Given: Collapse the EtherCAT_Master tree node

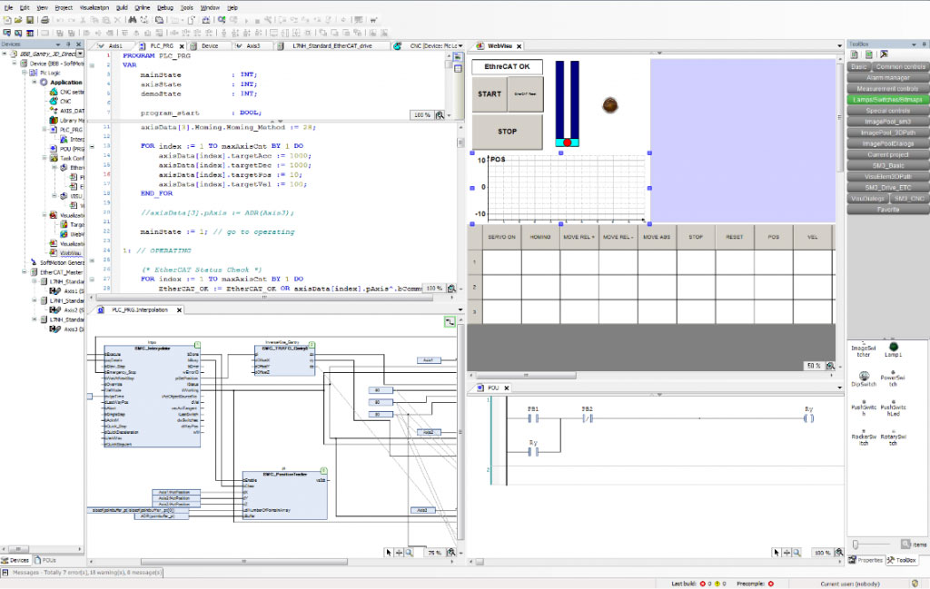Looking at the screenshot, I should click(25, 272).
